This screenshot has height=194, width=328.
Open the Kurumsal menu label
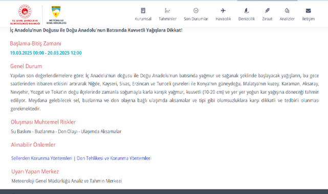coord(143,19)
